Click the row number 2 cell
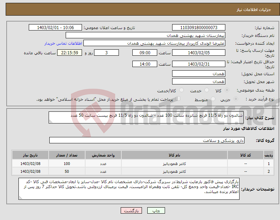 point(269,171)
